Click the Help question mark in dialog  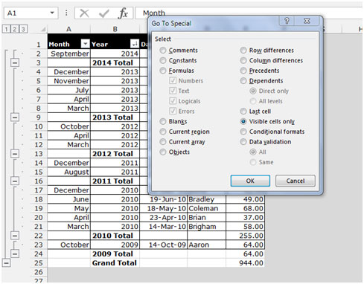coord(287,21)
